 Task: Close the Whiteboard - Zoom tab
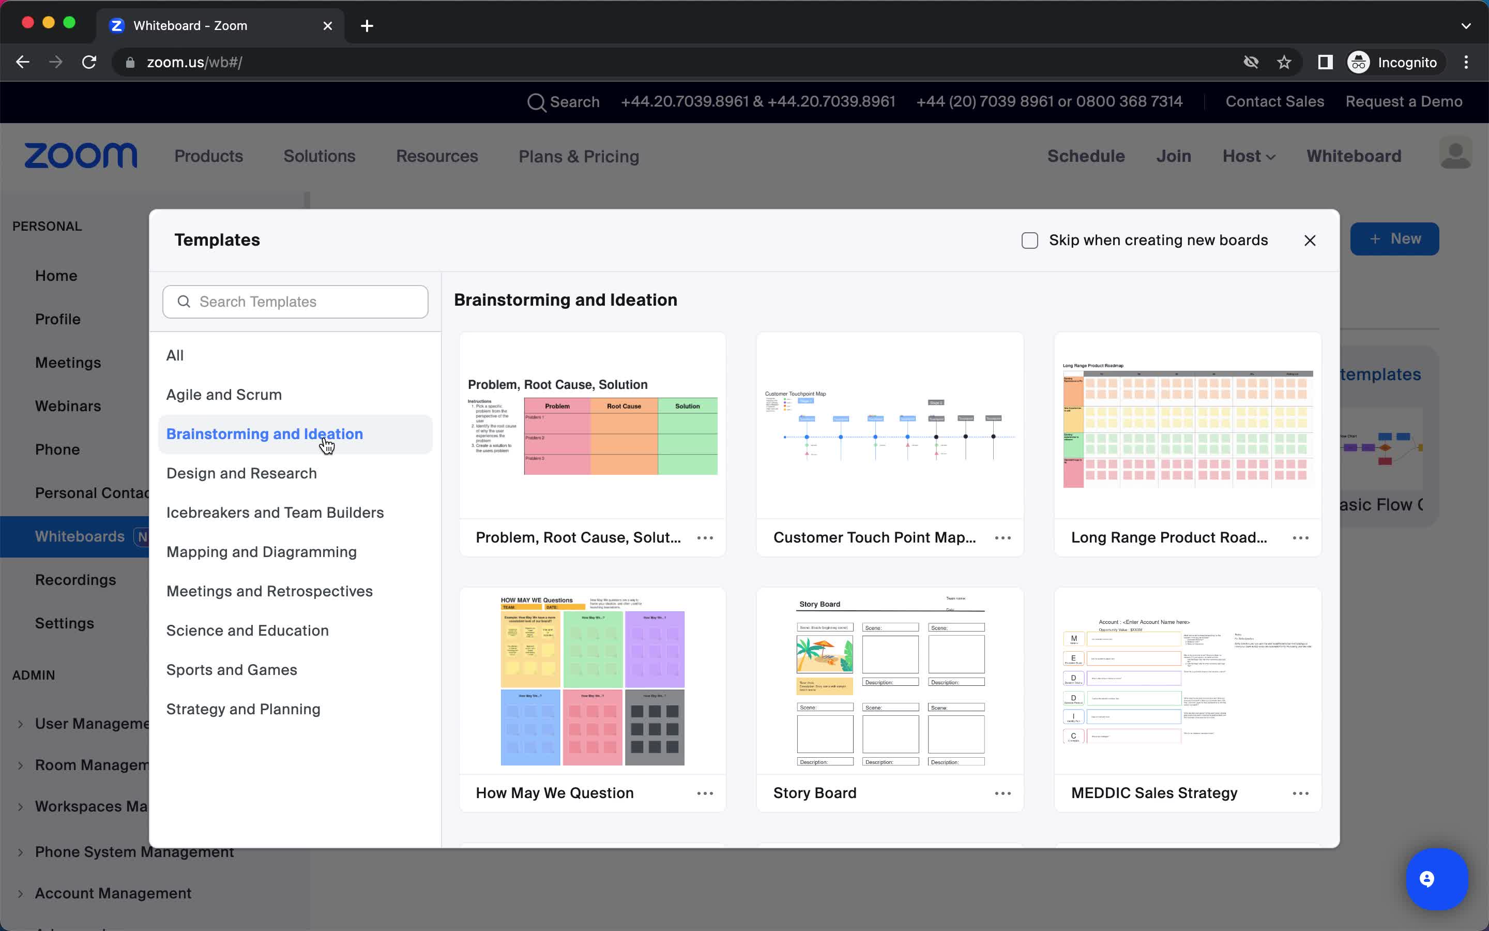pyautogui.click(x=328, y=26)
